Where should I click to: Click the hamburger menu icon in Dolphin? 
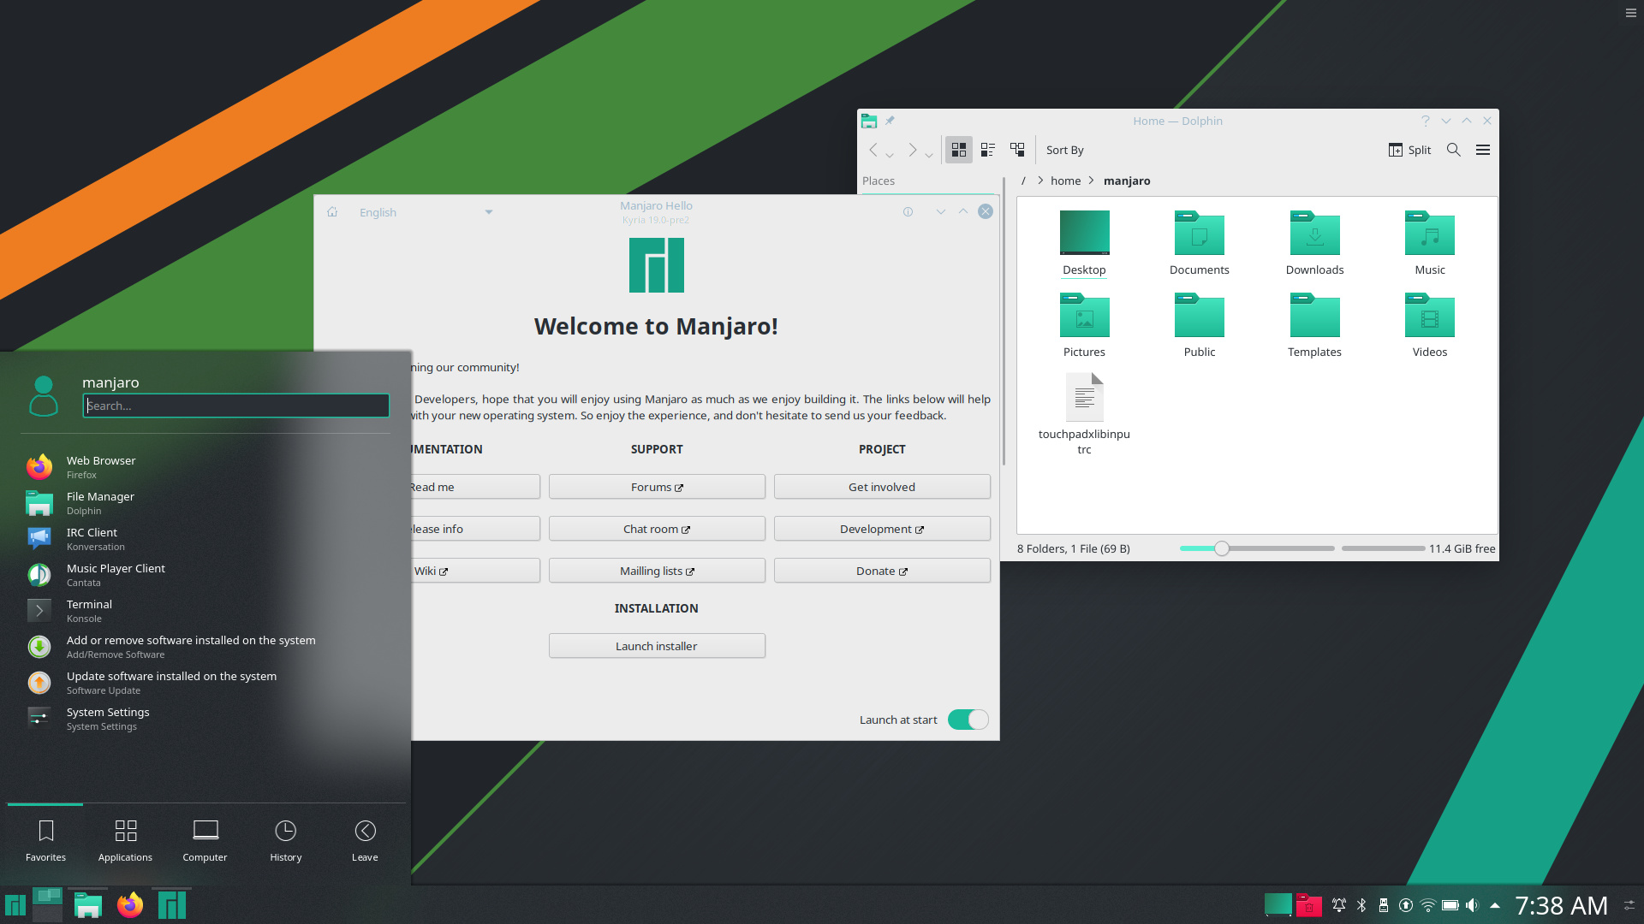1482,149
